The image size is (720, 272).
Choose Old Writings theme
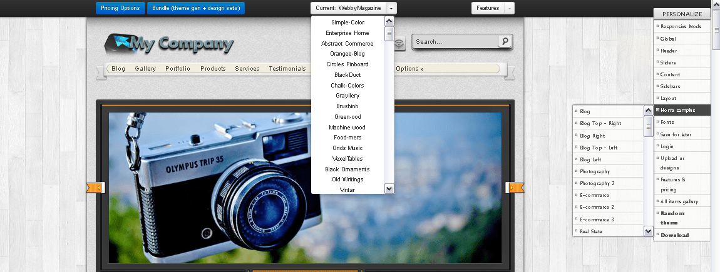coord(347,179)
